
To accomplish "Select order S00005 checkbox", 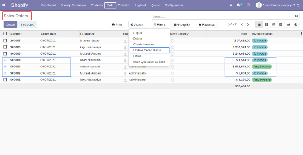I will tap(5, 53).
